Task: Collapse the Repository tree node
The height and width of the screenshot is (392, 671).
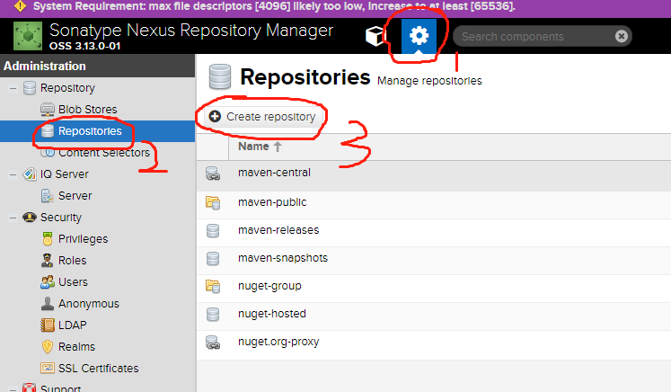Action: [13, 89]
